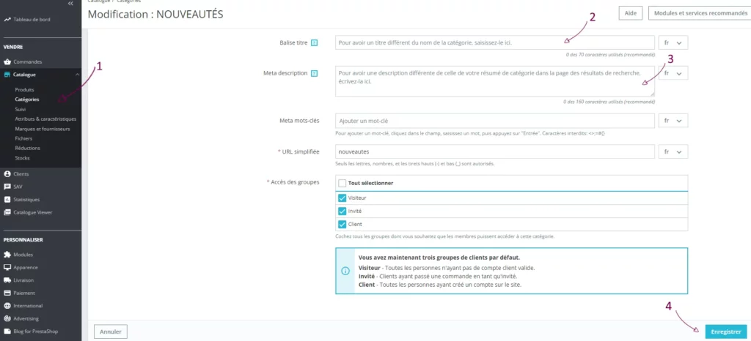
Task: Open the Produits submenu item
Action: pyautogui.click(x=24, y=89)
